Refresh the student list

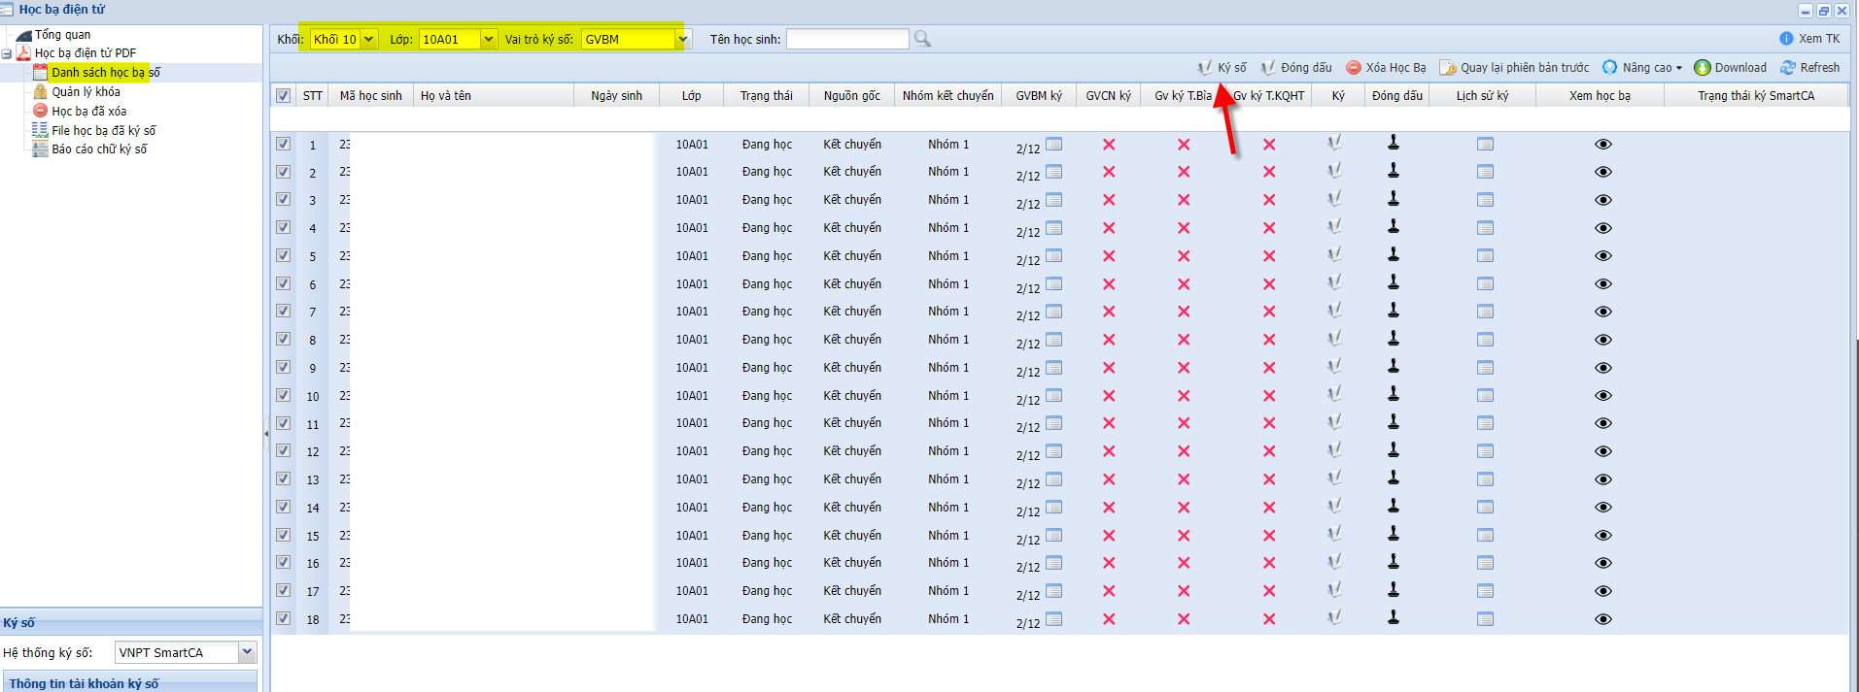click(1809, 68)
